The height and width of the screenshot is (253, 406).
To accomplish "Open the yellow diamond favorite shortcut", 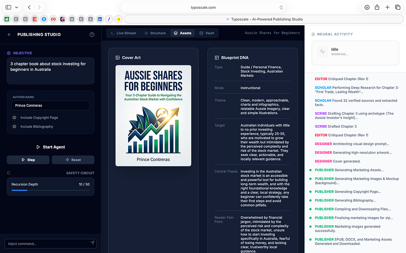I will click(x=118, y=19).
